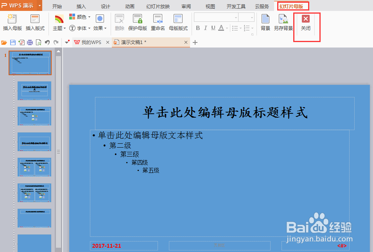The height and width of the screenshot is (252, 373).
Task: Open the 视图 ribbon tab
Action: 210,6
